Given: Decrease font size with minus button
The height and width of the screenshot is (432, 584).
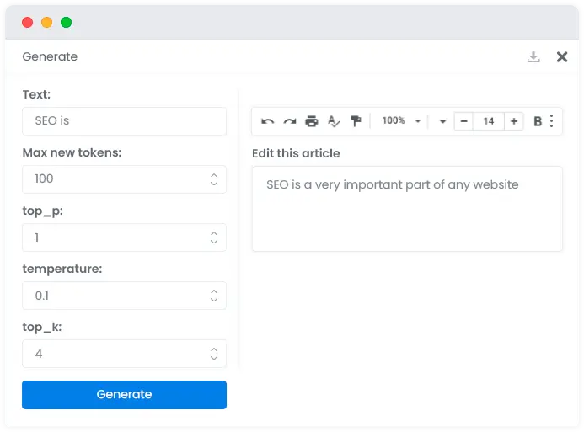Looking at the screenshot, I should coord(463,121).
